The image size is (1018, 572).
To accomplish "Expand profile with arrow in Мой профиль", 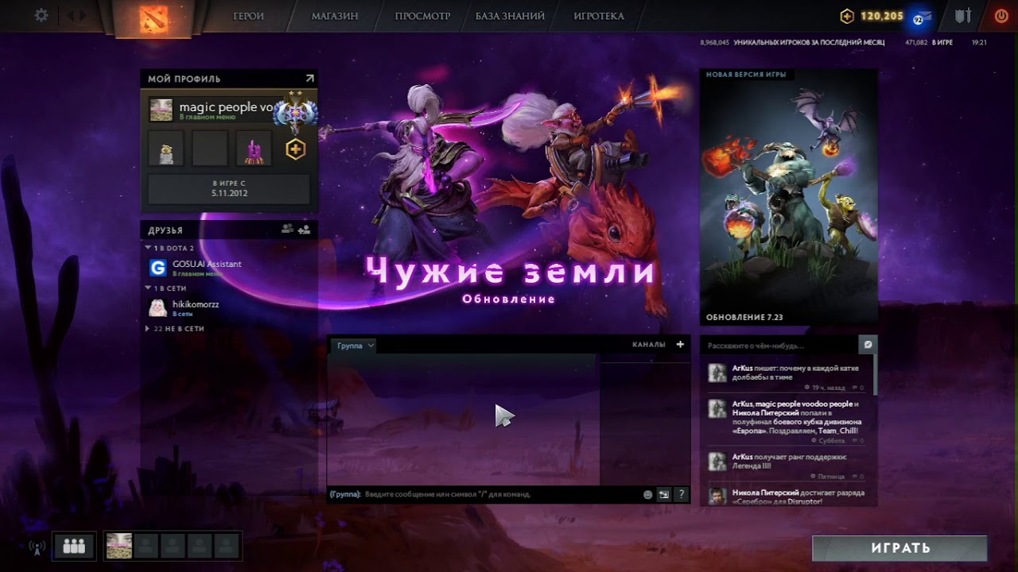I will pyautogui.click(x=309, y=79).
